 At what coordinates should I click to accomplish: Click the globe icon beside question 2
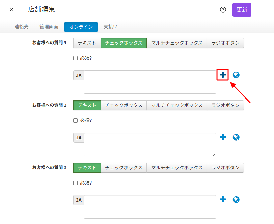(x=236, y=137)
